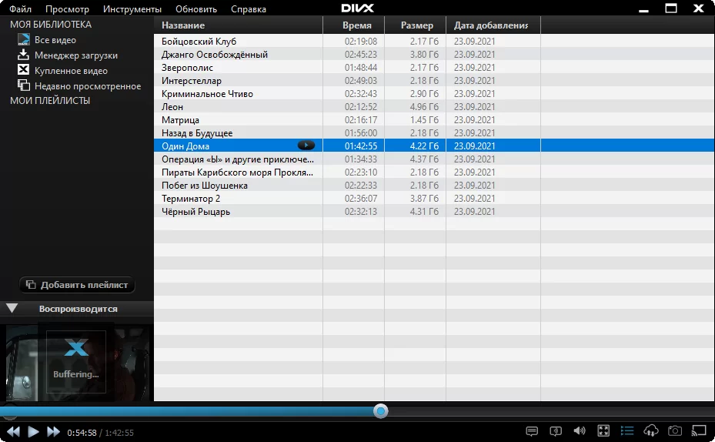715x442 pixels.
Task: Click the Купленное видео icon
Action: pyautogui.click(x=23, y=70)
